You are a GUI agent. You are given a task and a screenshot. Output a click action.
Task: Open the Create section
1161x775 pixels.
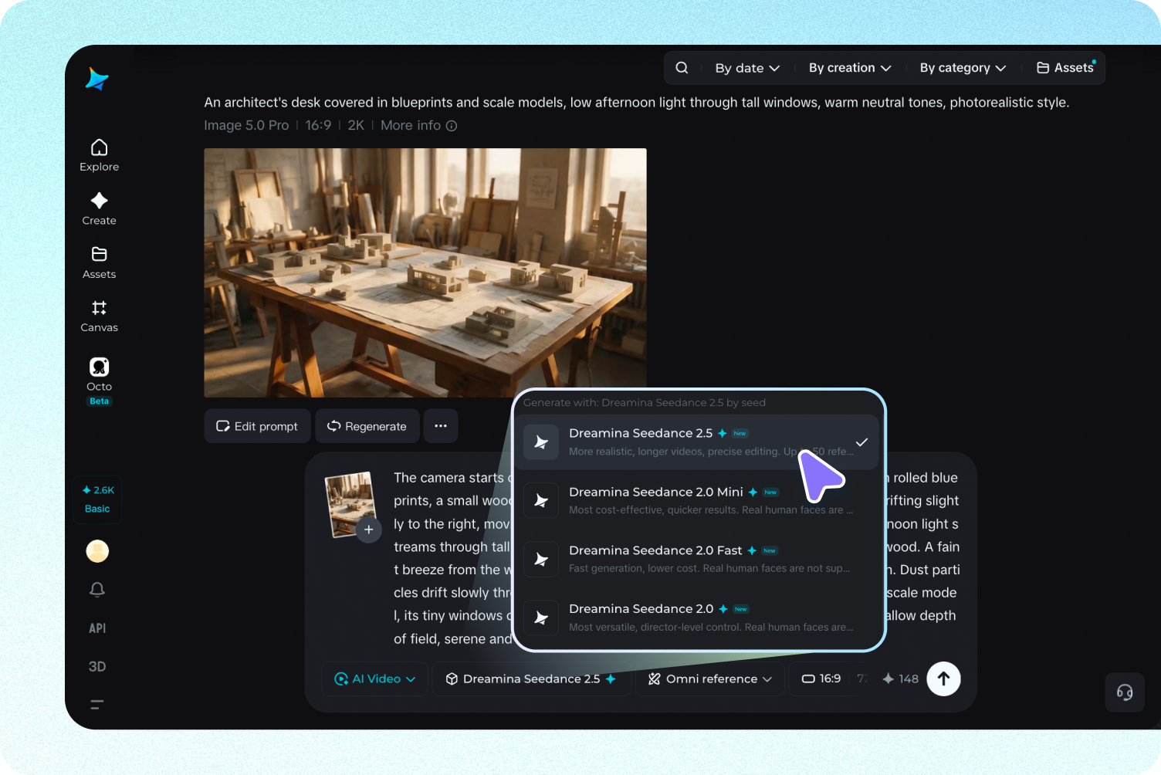tap(99, 209)
